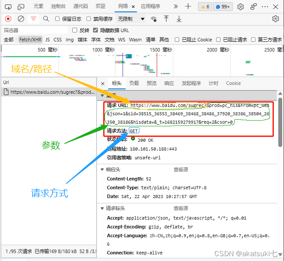Screen dimensions: 284x261
Task: Filter by JS requests
Action: click(x=48, y=40)
